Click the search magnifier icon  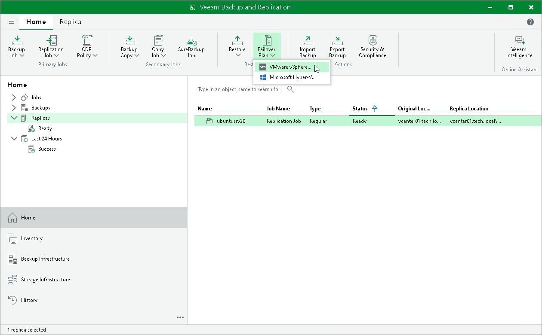tap(291, 89)
